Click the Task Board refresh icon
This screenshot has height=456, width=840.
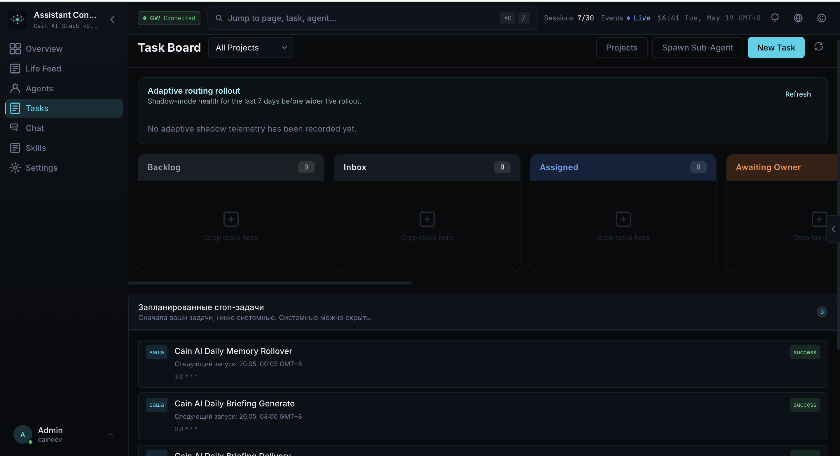point(818,47)
